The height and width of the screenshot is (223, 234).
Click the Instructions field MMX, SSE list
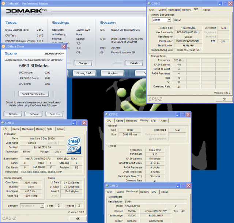click(51, 172)
